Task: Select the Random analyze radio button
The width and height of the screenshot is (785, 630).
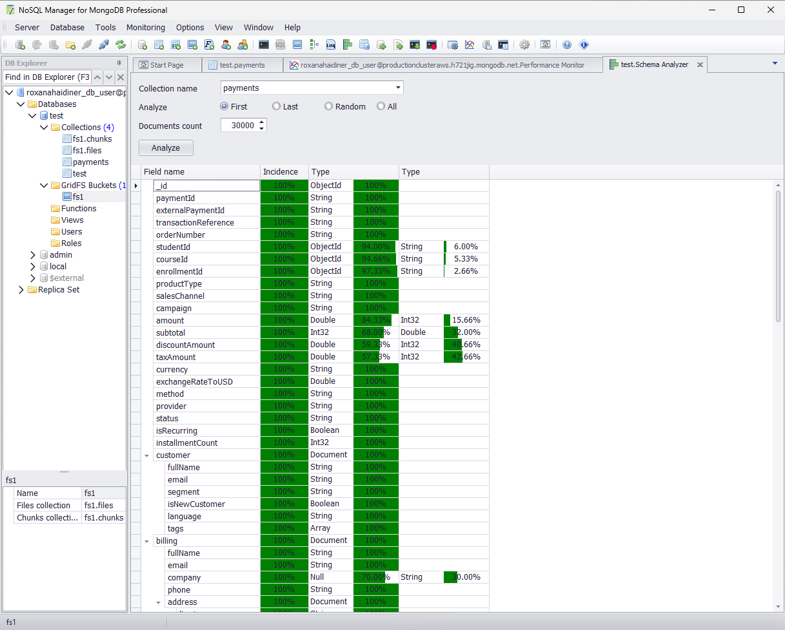Action: point(329,106)
